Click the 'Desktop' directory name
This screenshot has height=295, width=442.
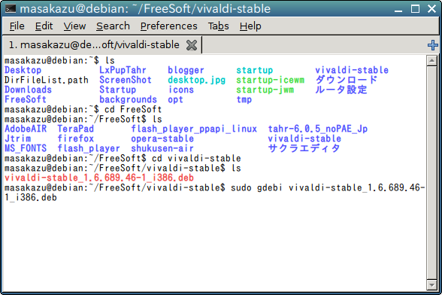click(23, 70)
